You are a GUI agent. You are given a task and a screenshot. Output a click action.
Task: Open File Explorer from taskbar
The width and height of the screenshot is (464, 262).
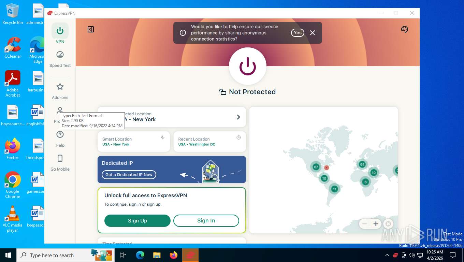[157, 255]
